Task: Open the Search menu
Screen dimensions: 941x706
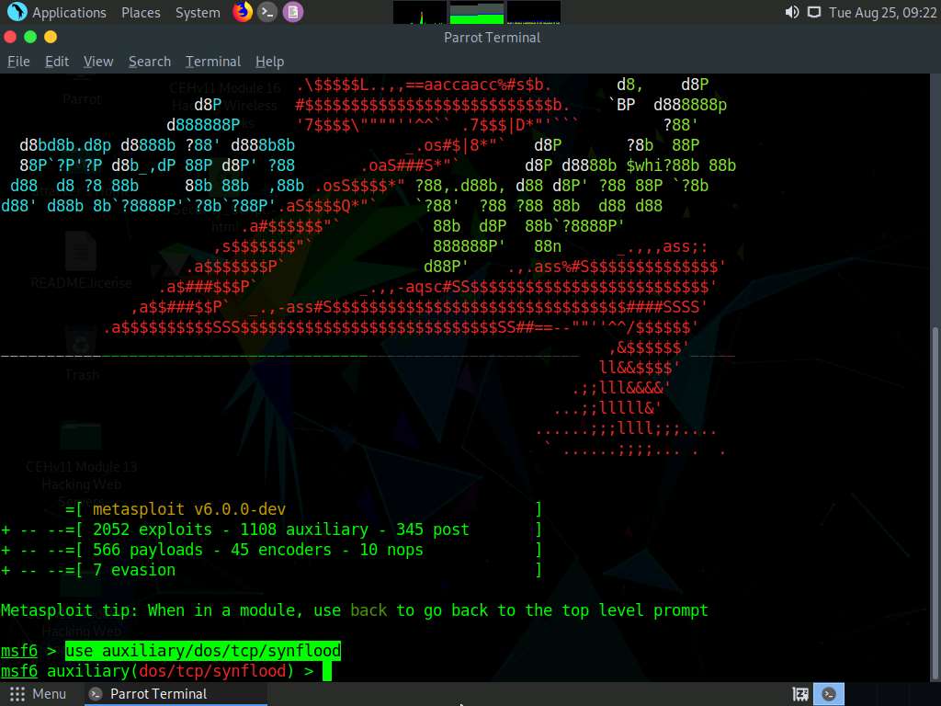Action: (150, 62)
